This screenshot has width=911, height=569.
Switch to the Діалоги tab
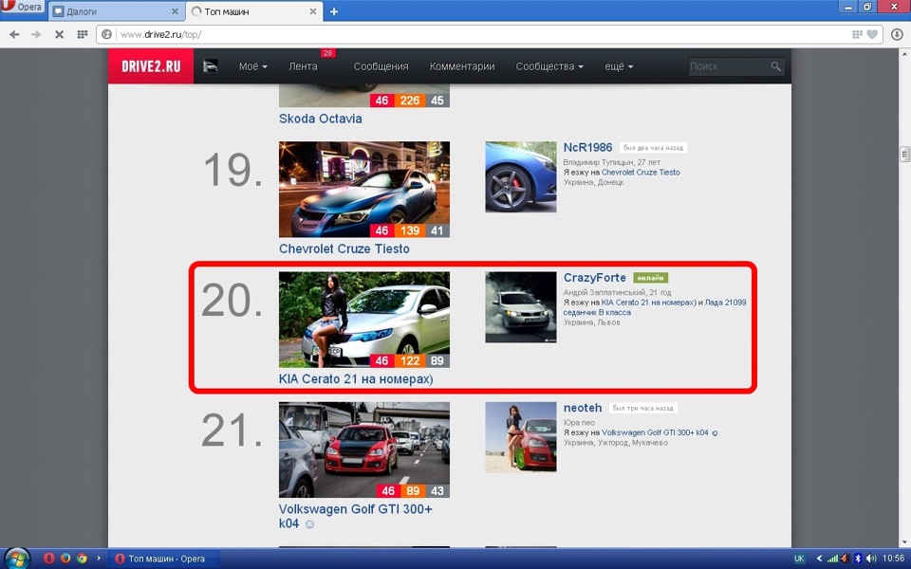[x=116, y=11]
